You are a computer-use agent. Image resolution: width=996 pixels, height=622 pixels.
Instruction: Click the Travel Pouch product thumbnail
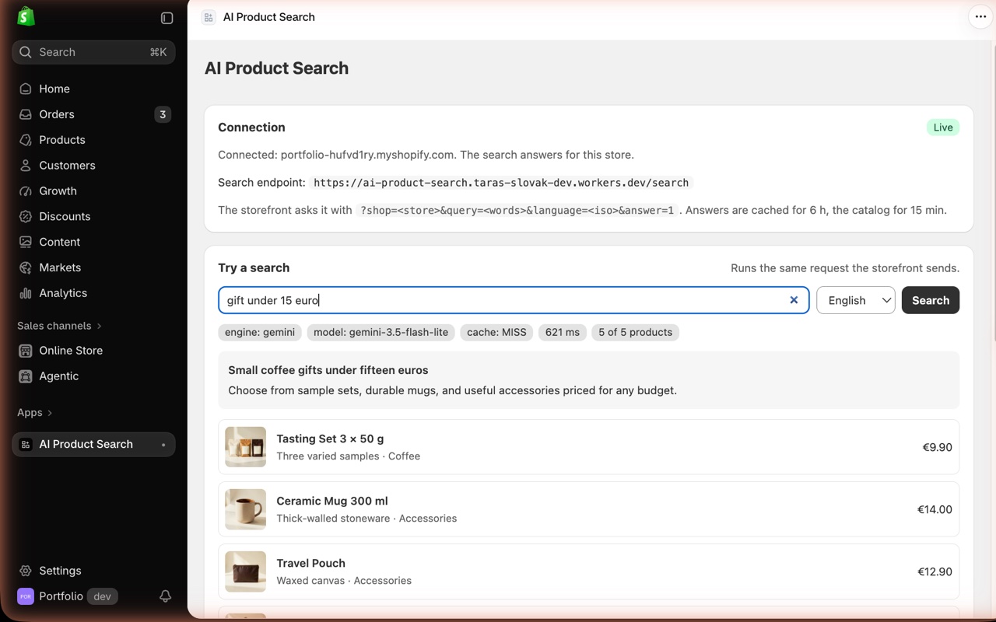246,571
